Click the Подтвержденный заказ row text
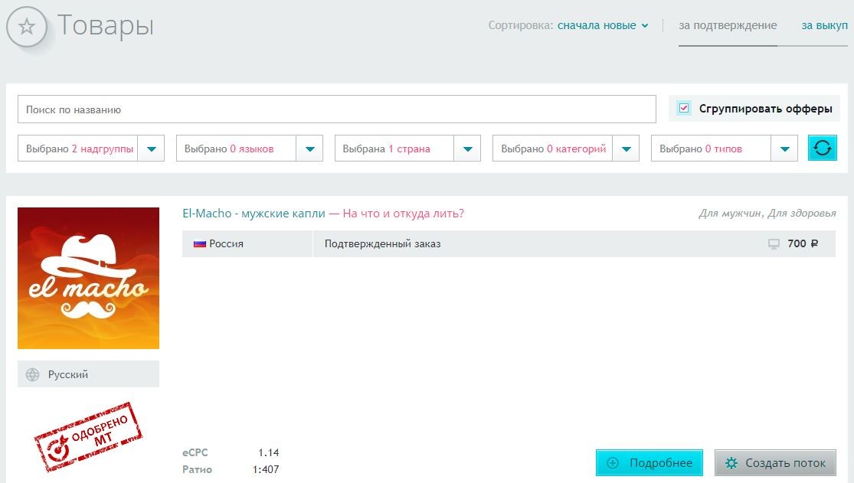The height and width of the screenshot is (483, 854). tap(382, 244)
